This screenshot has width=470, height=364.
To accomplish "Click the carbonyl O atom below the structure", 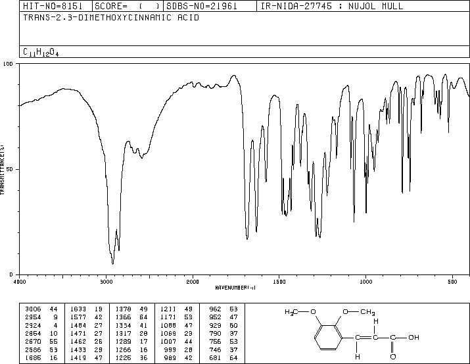I will click(x=393, y=357).
